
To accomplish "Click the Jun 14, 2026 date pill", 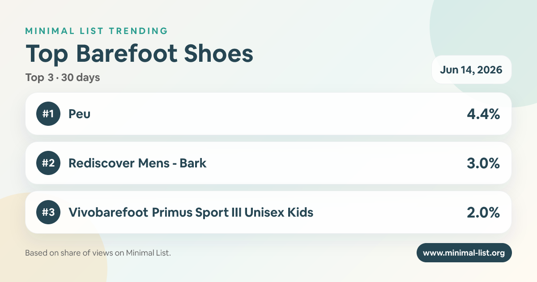I will (471, 70).
